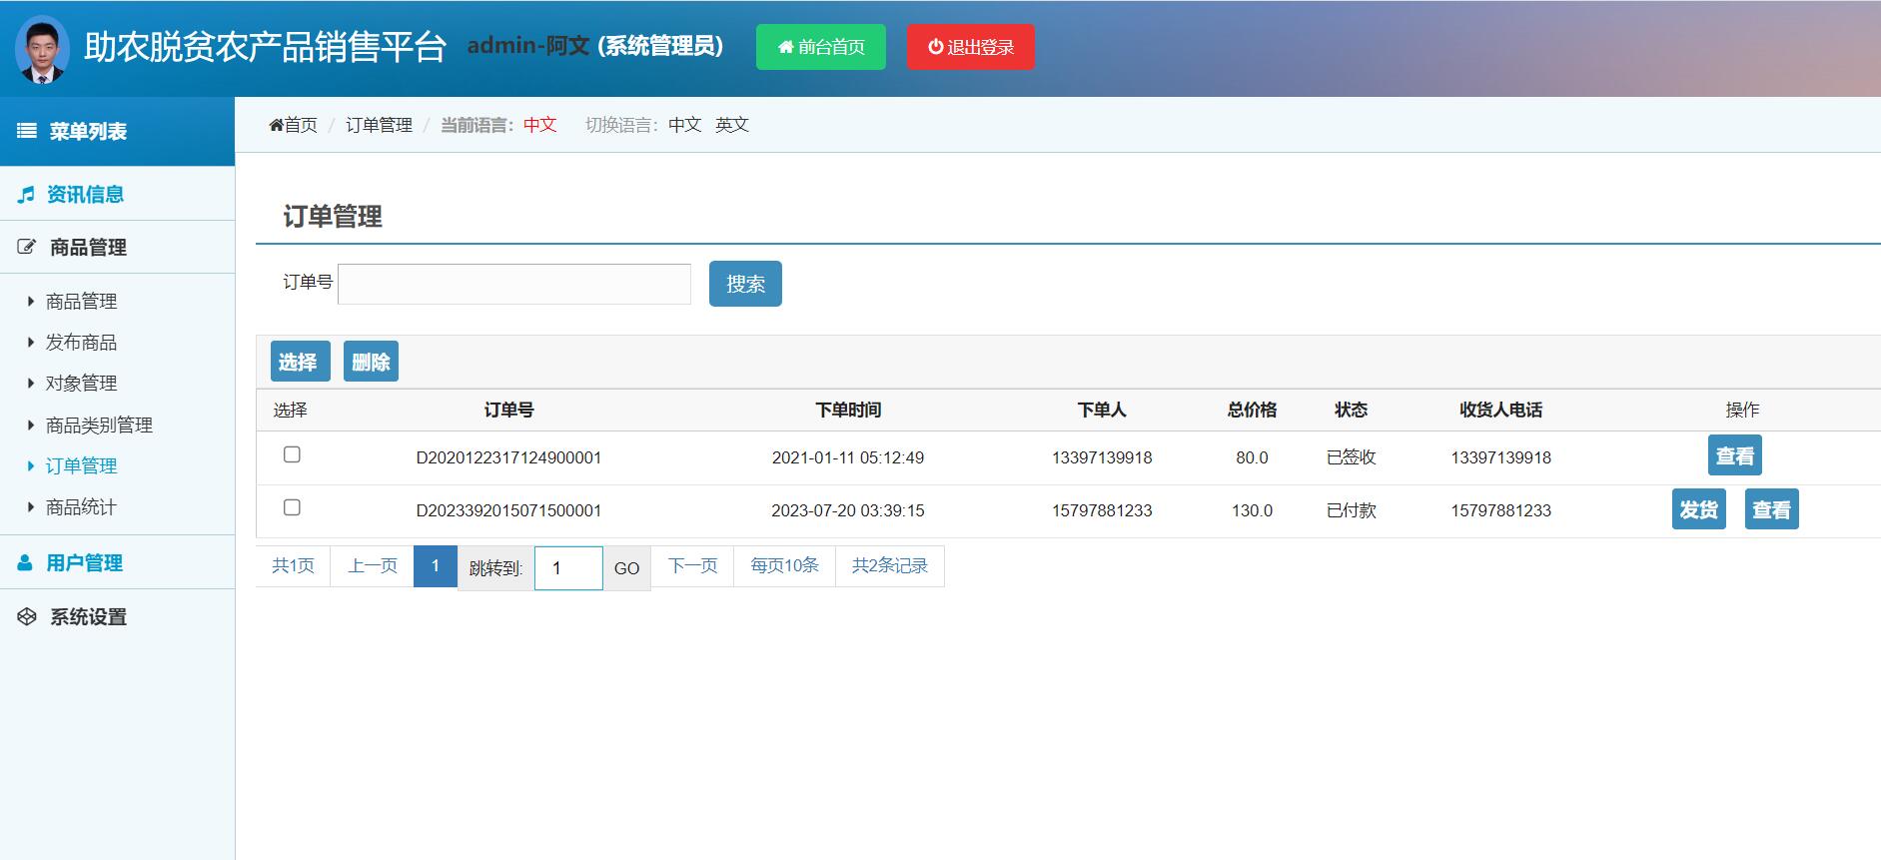Click the 总价格 column header
This screenshot has height=860, width=1881.
[x=1252, y=410]
